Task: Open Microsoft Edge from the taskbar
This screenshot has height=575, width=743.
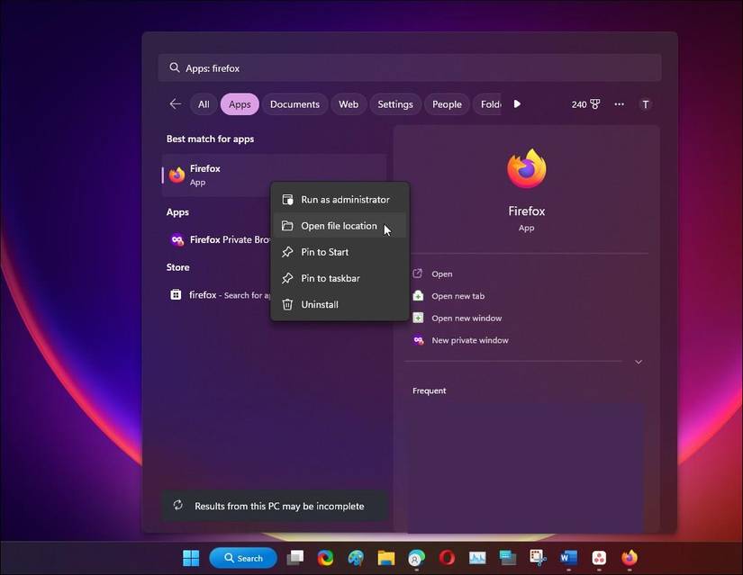Action: click(x=325, y=558)
